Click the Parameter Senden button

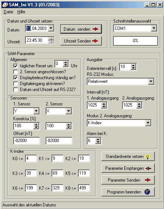[128, 180]
